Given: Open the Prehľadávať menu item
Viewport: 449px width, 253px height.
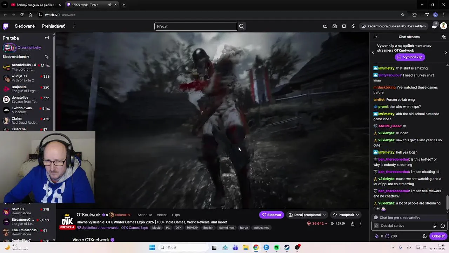Looking at the screenshot, I should point(53,26).
